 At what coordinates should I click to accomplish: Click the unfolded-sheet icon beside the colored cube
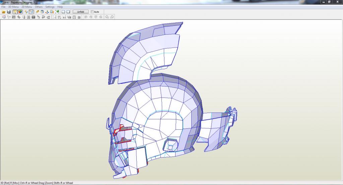(26, 12)
